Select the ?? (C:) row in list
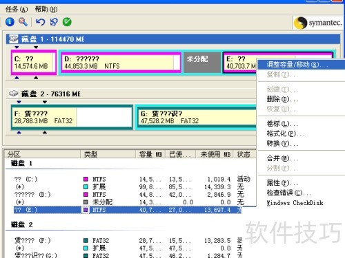This screenshot has height=258, width=345. (x=132, y=179)
